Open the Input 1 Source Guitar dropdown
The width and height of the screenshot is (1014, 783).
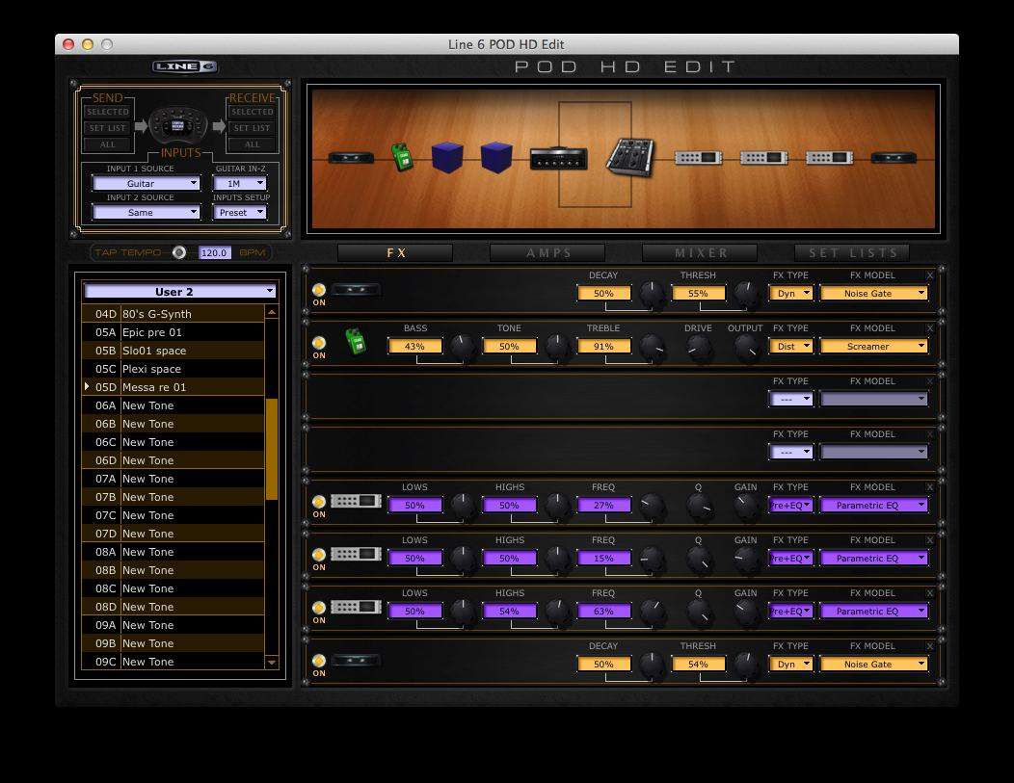pos(146,183)
